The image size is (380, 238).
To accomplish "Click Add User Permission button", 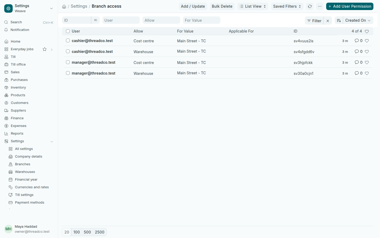I will (350, 6).
